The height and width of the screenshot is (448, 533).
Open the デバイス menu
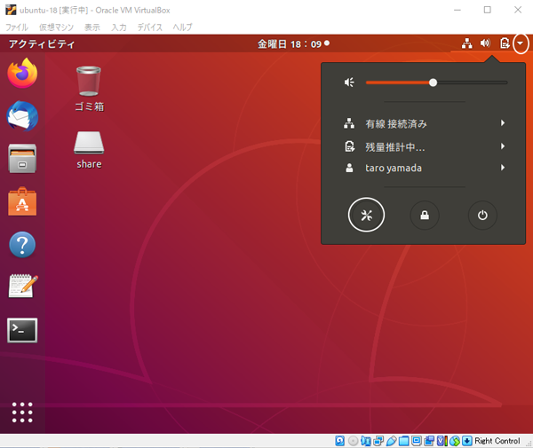149,28
